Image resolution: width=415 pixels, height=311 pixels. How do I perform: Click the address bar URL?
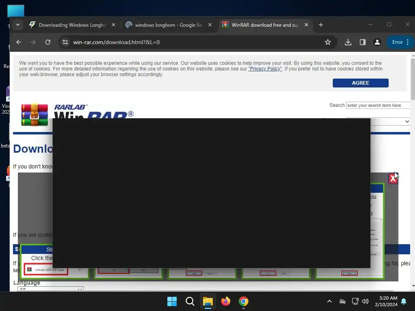click(116, 42)
